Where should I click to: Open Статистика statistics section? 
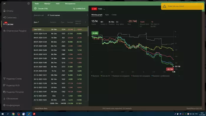[x=10, y=17]
